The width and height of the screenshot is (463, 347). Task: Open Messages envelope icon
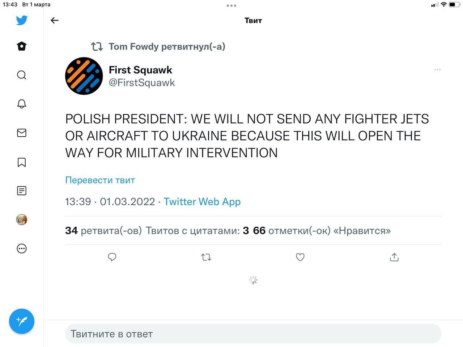tap(22, 133)
